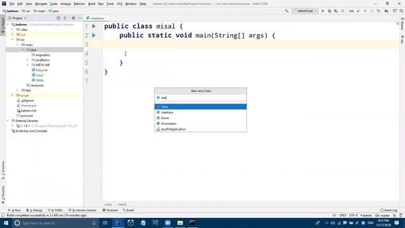Viewport: 405px width, 228px height.
Task: Open Windows Start menu
Action: [x=6, y=223]
